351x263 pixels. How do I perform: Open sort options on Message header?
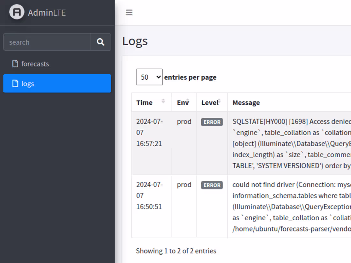tap(246, 102)
